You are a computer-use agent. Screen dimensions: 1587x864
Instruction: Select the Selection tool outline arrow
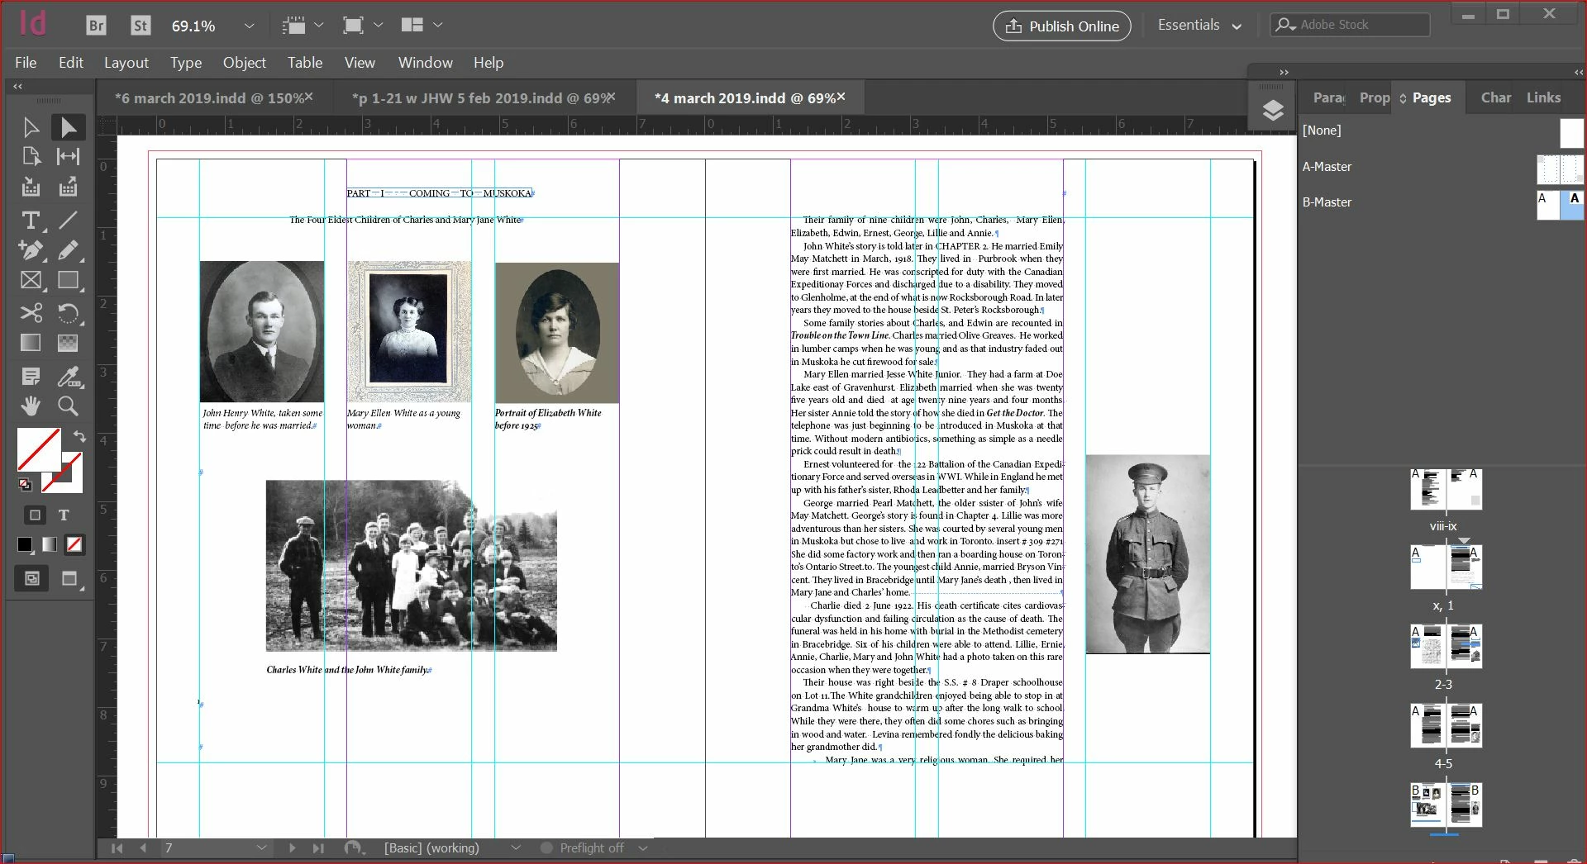pyautogui.click(x=31, y=127)
